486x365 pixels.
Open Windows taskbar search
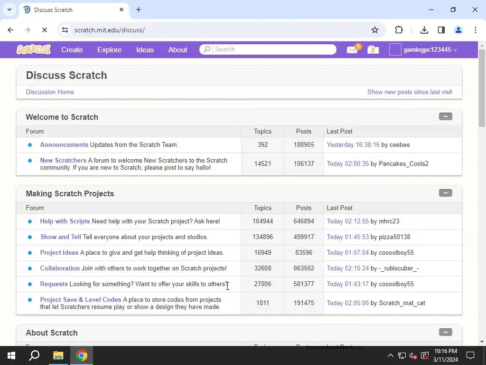(x=34, y=355)
